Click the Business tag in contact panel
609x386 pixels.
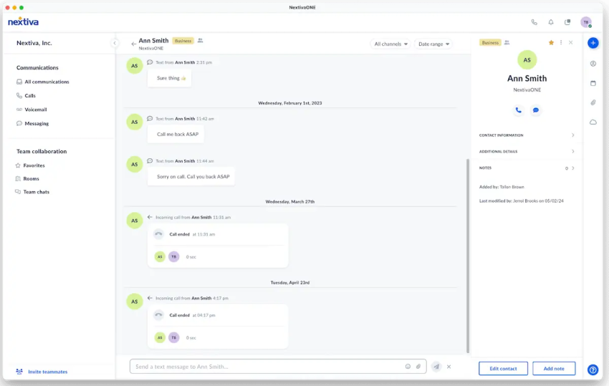pyautogui.click(x=490, y=43)
